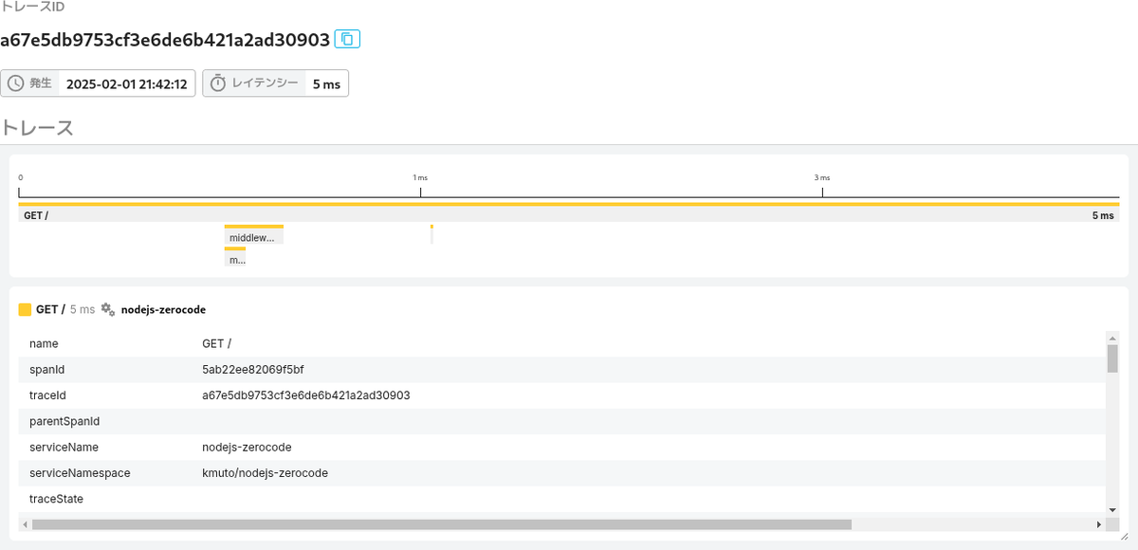Click the 1 ms timeline tick
1138x550 pixels.
tap(420, 186)
